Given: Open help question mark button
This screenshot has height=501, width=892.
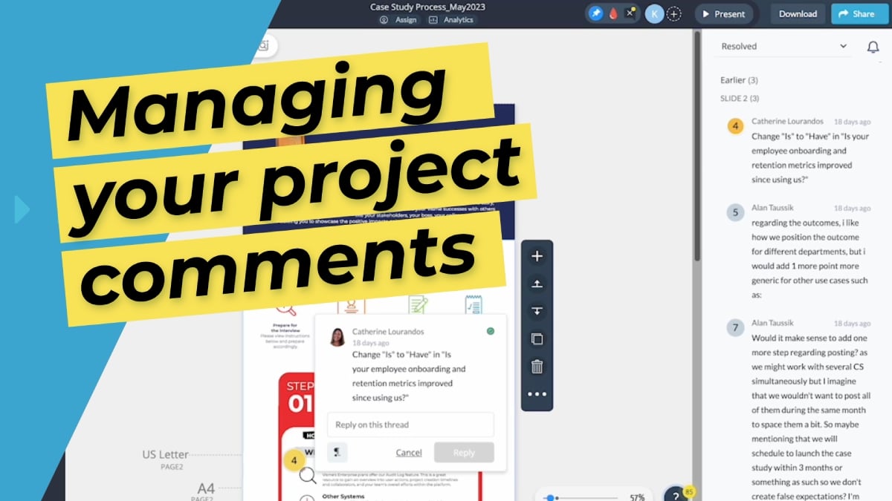Looking at the screenshot, I should tap(676, 496).
